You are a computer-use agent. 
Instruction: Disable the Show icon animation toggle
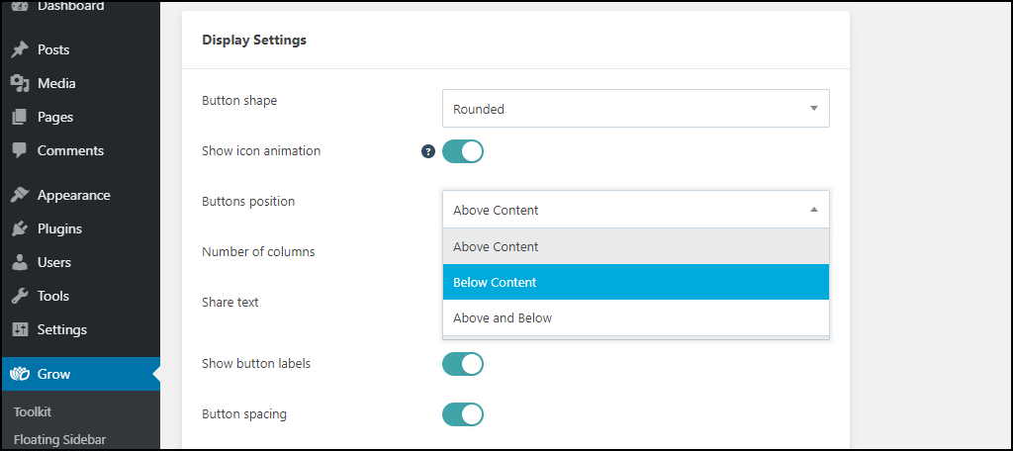tap(463, 151)
